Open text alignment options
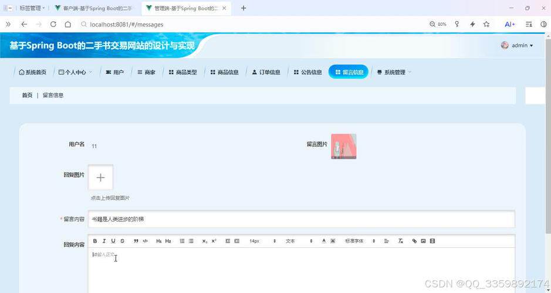Image resolution: width=551 pixels, height=293 pixels. coord(387,241)
